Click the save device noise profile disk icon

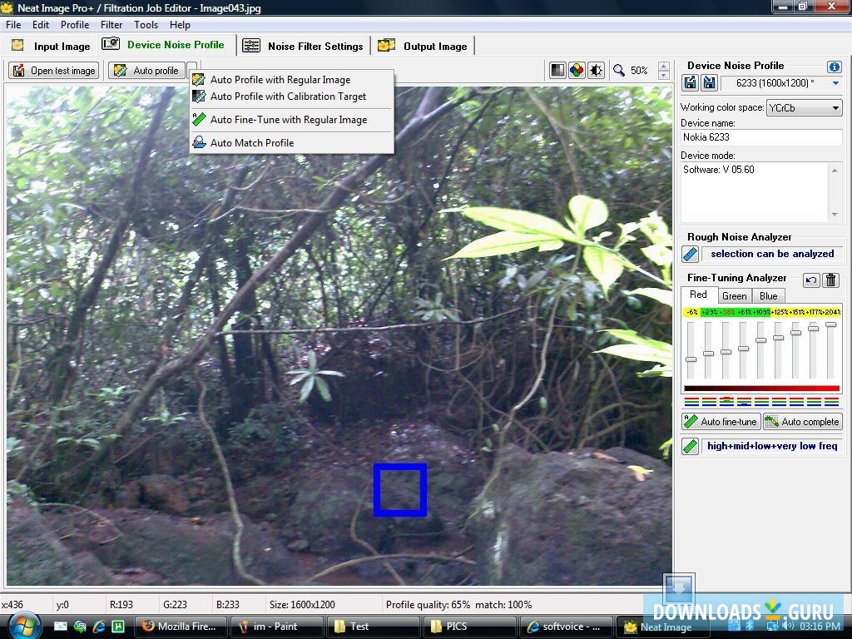709,83
